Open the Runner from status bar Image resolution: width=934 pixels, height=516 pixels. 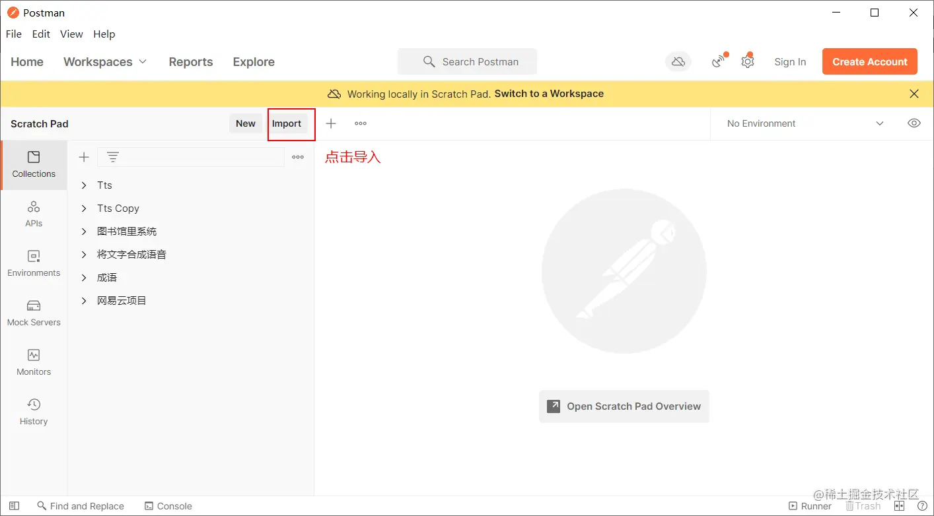pos(810,506)
